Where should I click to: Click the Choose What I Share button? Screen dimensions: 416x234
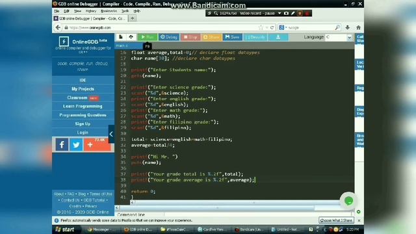click(x=336, y=220)
